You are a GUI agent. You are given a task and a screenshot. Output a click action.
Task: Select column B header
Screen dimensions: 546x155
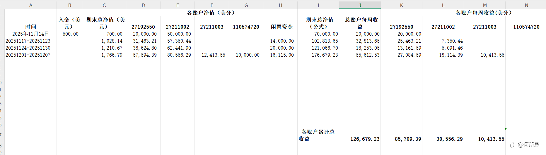pos(69,5)
